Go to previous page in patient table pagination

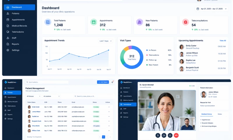point(100,137)
